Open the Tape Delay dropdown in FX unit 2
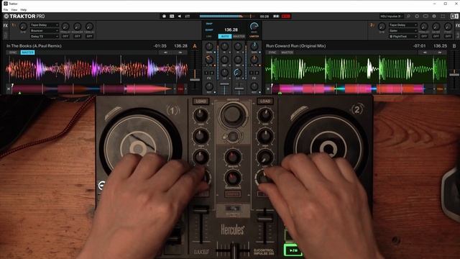 coord(402,25)
